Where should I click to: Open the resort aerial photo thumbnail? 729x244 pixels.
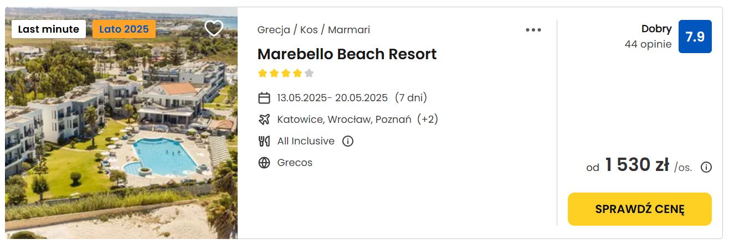click(121, 123)
